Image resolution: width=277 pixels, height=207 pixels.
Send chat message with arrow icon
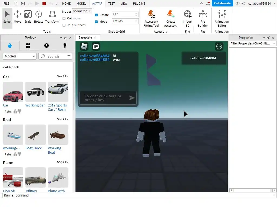pos(132,98)
